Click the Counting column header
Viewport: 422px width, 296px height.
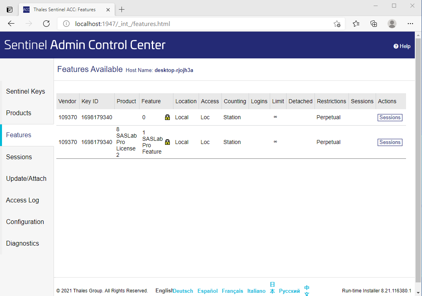(235, 101)
